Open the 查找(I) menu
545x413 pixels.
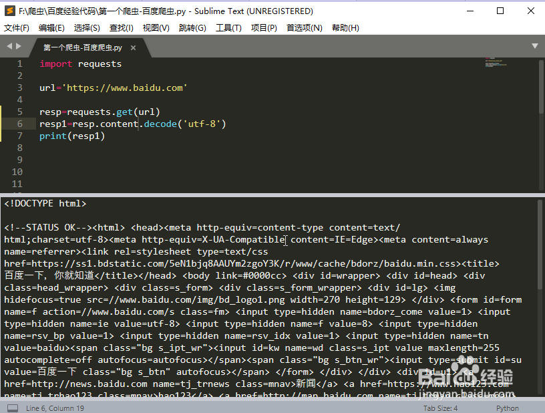point(122,28)
